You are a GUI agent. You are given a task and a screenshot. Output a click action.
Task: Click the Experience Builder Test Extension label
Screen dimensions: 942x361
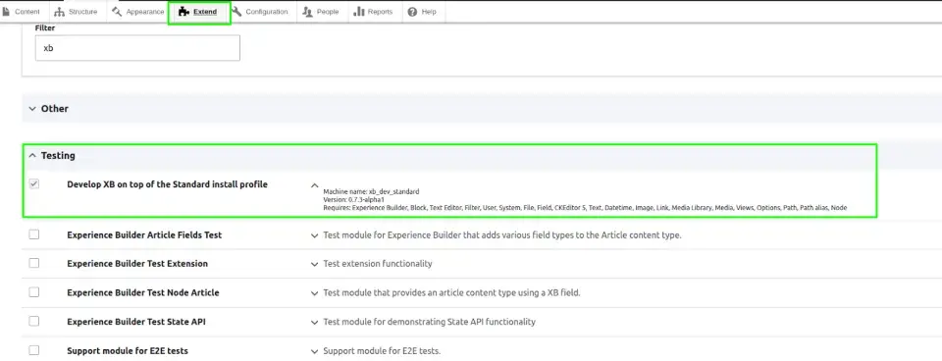tap(137, 264)
